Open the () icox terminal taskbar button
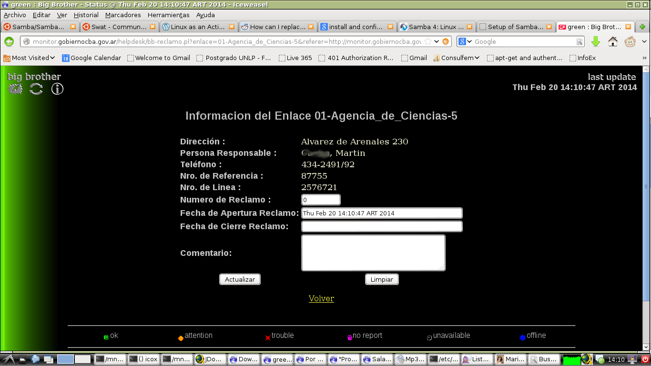This screenshot has width=651, height=366. 144,359
